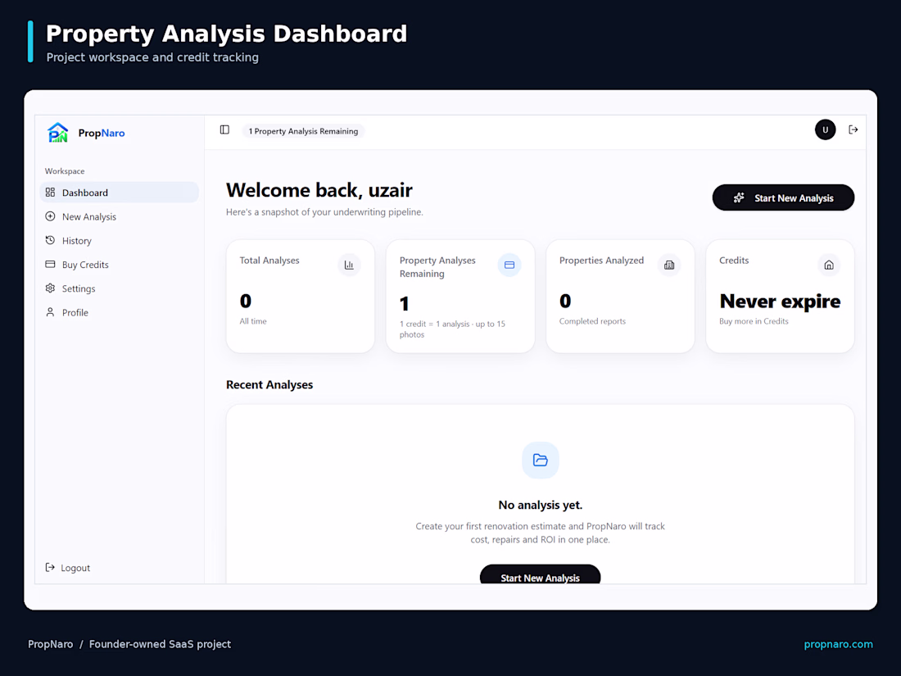Click the bottom Start New Analysis button

(x=540, y=575)
